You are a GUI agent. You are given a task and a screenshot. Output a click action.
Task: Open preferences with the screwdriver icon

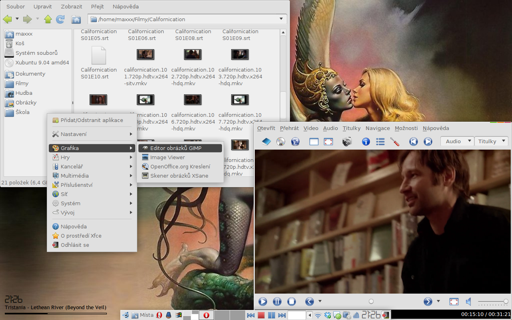395,142
